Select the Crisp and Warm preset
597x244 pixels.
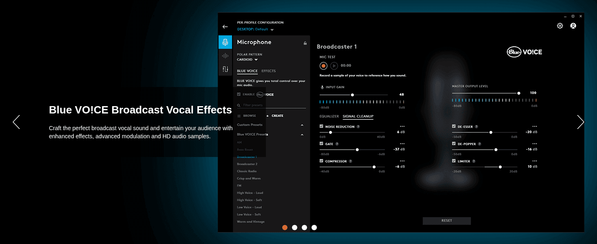click(249, 179)
